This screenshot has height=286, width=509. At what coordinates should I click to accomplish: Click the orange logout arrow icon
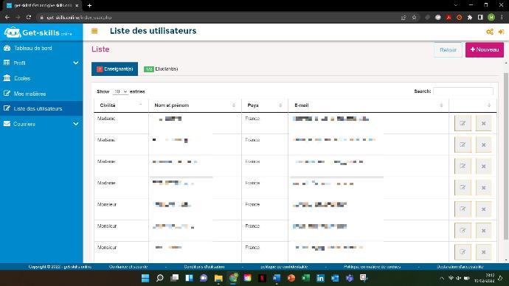501,32
